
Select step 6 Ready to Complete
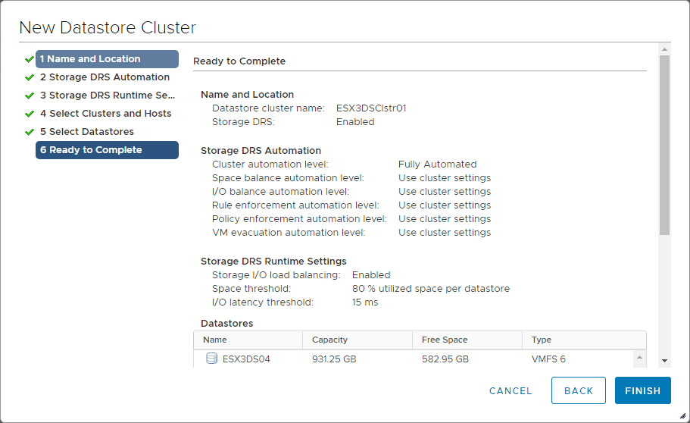[x=107, y=150]
